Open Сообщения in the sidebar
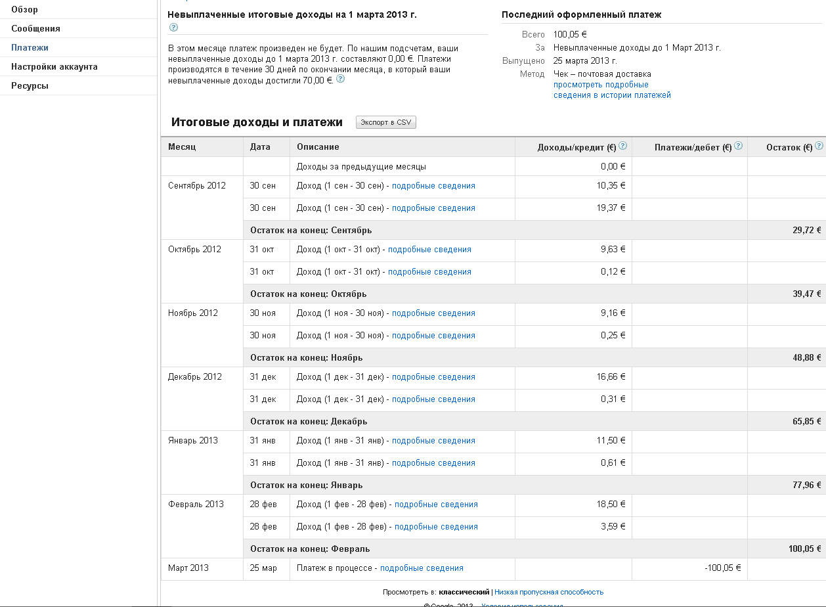 [35, 28]
